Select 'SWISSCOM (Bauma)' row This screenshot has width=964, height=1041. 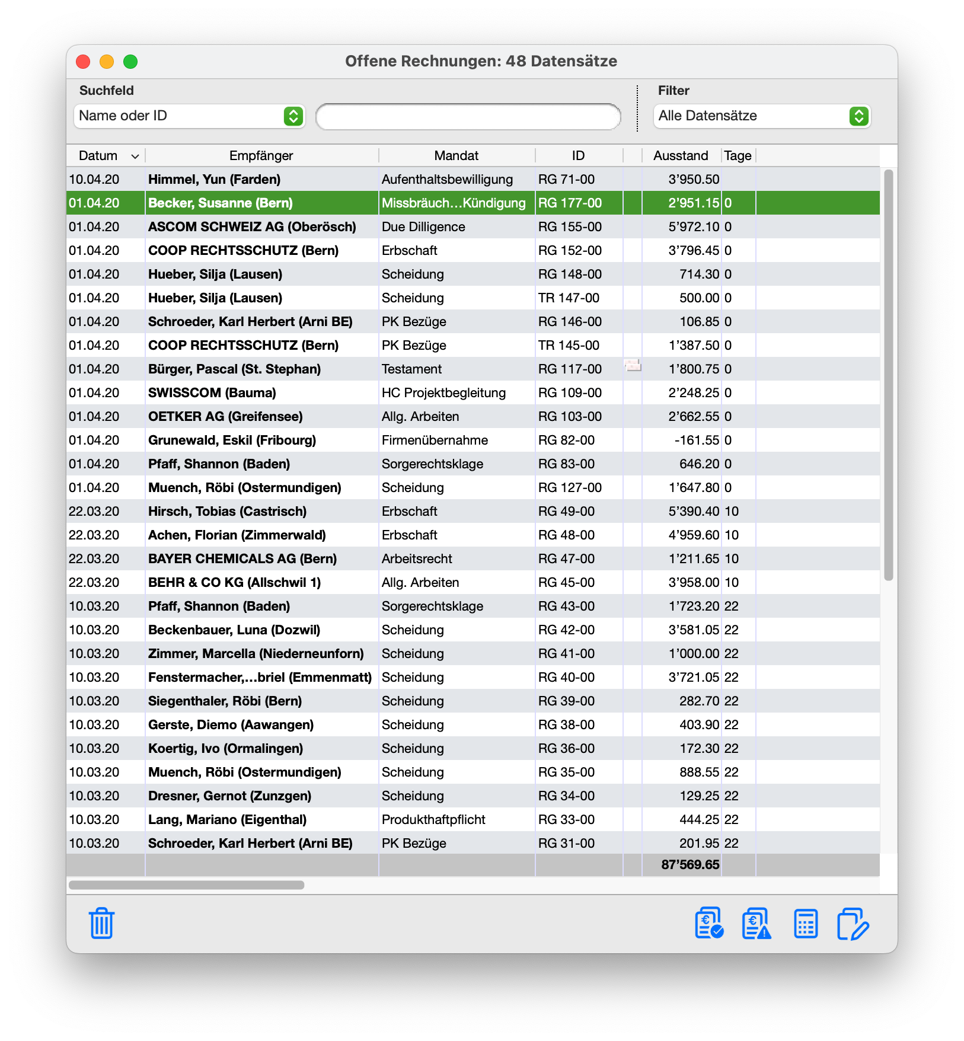pos(473,392)
